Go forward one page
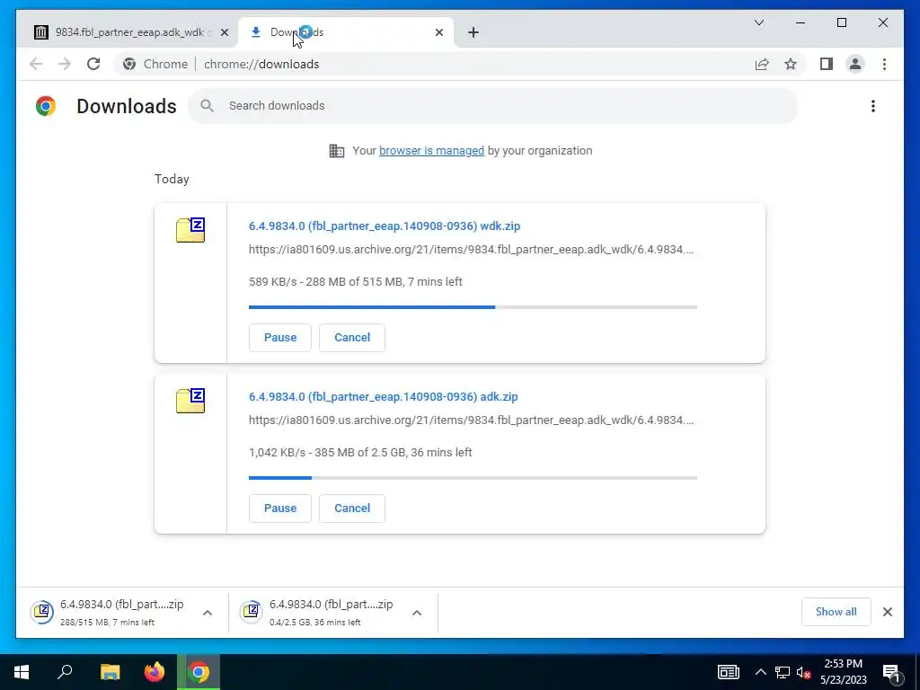 click(65, 64)
